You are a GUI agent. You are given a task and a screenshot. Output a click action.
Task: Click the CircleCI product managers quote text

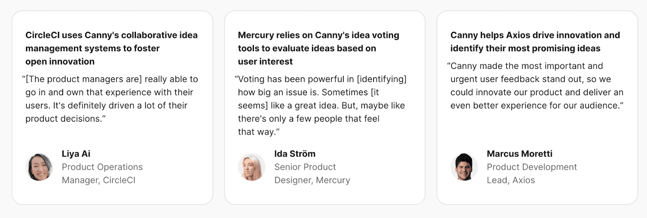[110, 99]
